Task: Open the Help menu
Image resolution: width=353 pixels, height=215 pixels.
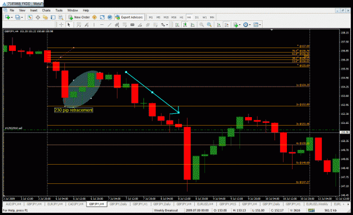Action: tap(86, 10)
